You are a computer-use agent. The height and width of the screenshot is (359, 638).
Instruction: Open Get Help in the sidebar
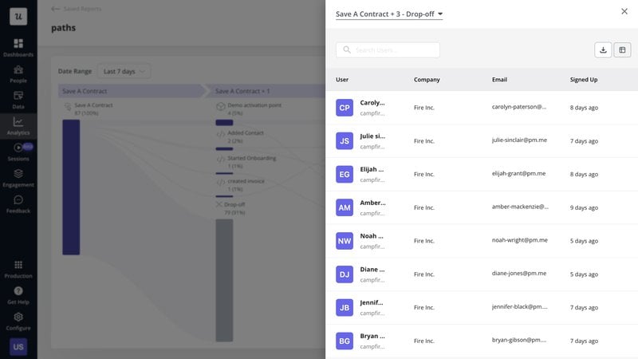(x=18, y=295)
